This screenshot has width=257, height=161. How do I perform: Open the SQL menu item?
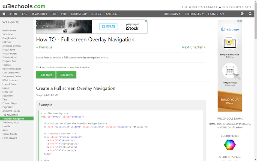(x=54, y=14)
